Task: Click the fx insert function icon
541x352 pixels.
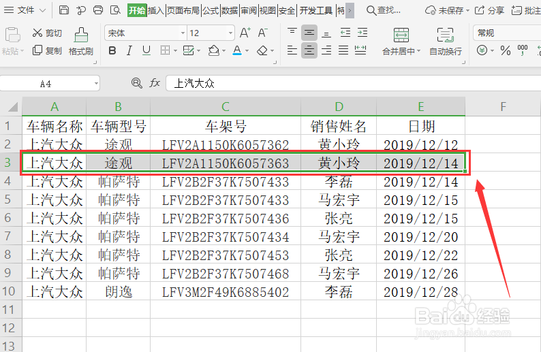Action: (x=155, y=83)
